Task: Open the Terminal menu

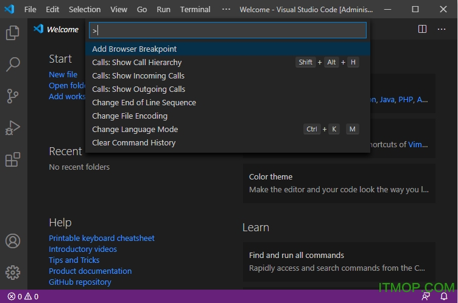Action: [195, 9]
